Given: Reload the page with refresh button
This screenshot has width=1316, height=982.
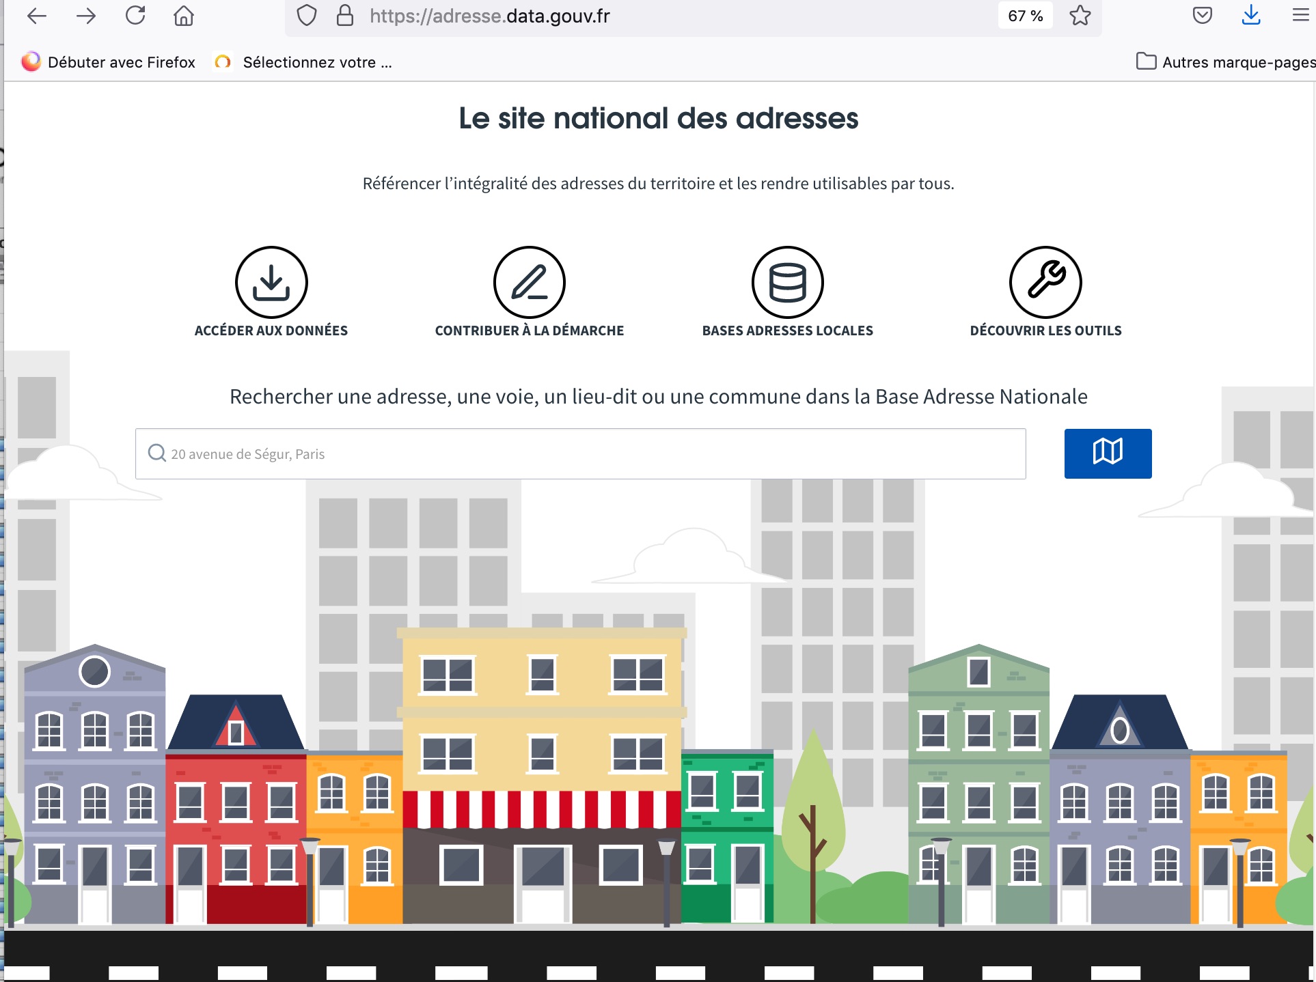Looking at the screenshot, I should click(135, 16).
